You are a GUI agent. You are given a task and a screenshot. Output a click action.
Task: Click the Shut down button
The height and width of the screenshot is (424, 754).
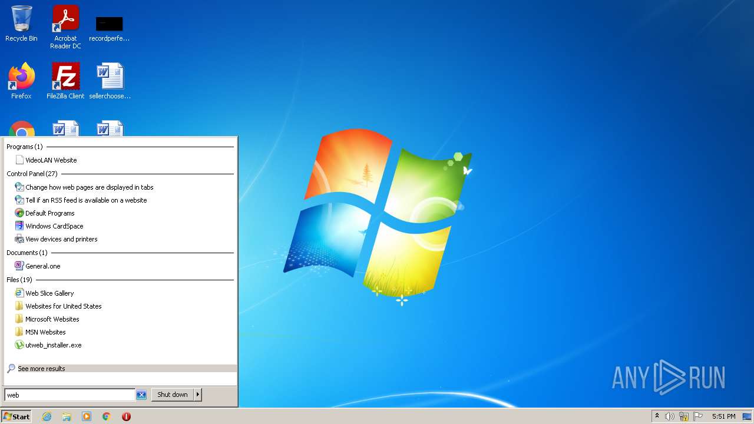[173, 395]
